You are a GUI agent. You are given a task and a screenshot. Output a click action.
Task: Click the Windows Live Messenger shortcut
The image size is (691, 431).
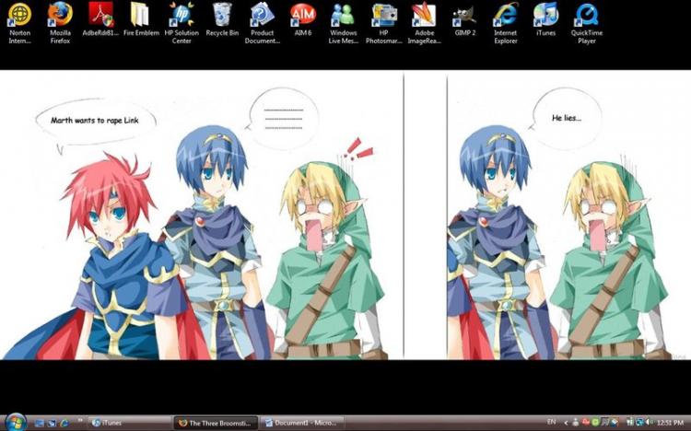[344, 23]
